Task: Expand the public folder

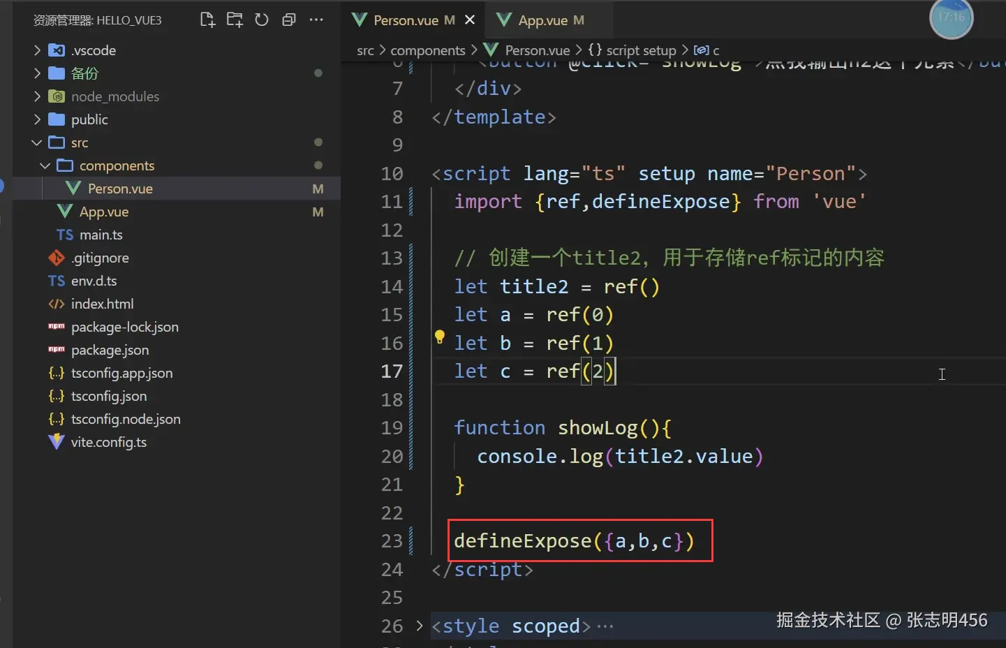Action: (x=38, y=119)
